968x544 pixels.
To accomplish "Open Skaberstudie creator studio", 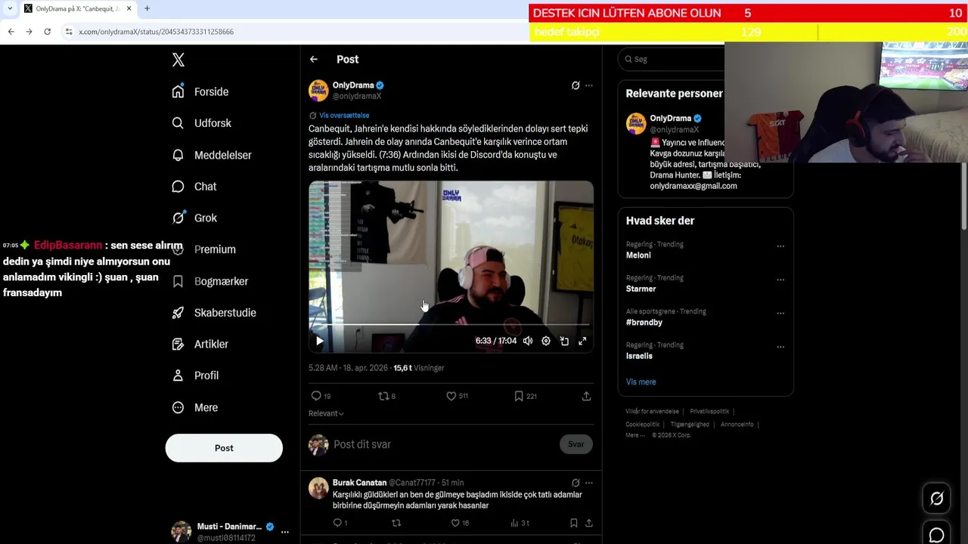I will coord(214,313).
